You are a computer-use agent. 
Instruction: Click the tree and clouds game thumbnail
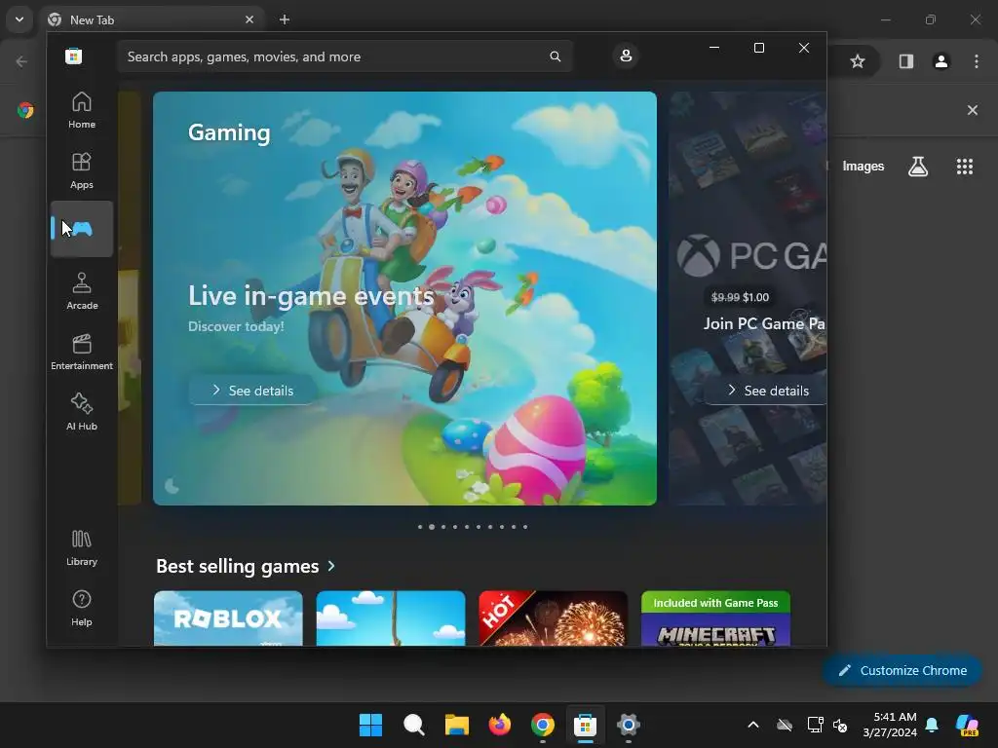(391, 618)
